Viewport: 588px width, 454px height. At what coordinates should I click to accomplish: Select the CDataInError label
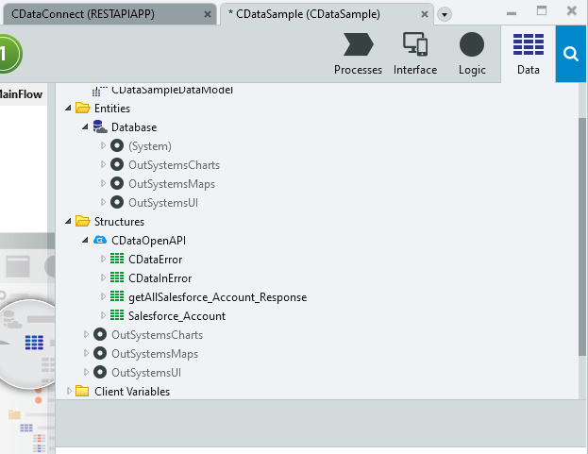160,278
